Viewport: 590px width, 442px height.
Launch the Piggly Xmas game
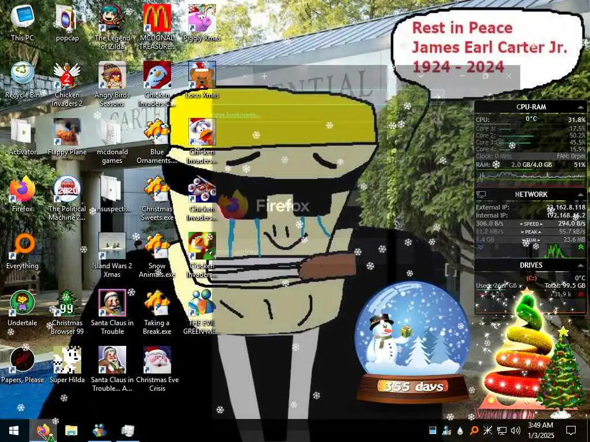pyautogui.click(x=202, y=22)
